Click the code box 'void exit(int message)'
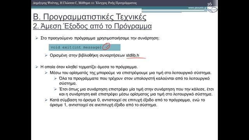 click(84, 47)
